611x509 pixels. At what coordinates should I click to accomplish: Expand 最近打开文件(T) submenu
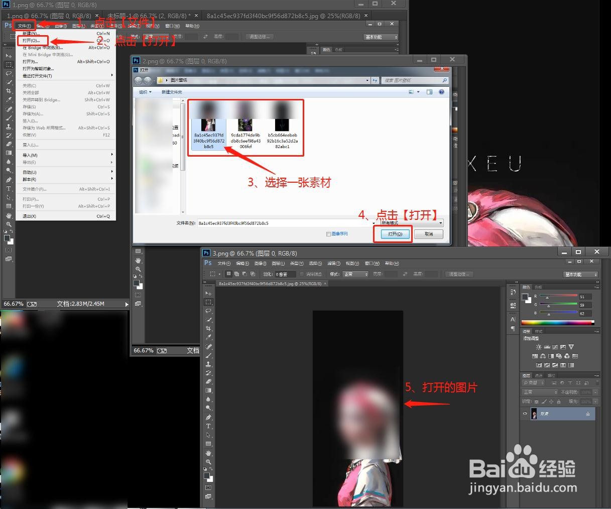[x=67, y=76]
